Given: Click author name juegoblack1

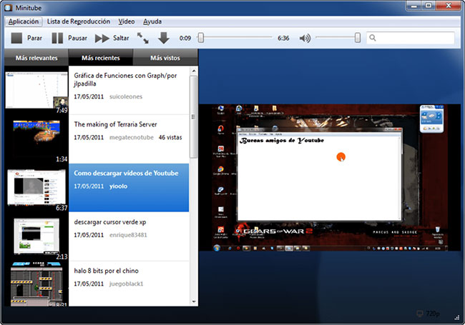Looking at the screenshot, I should coord(126,284).
